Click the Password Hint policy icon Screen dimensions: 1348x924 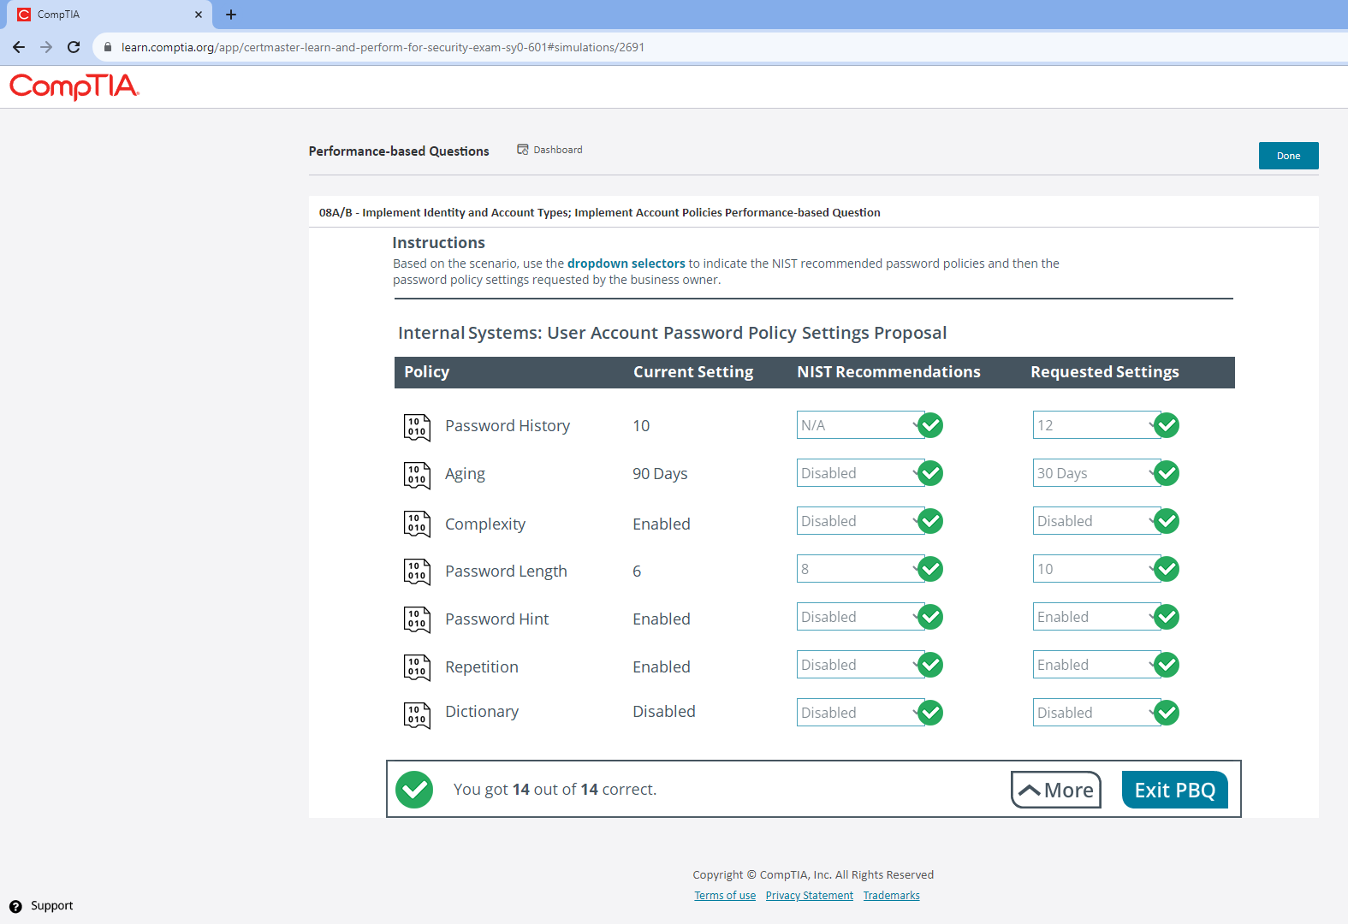(x=416, y=619)
